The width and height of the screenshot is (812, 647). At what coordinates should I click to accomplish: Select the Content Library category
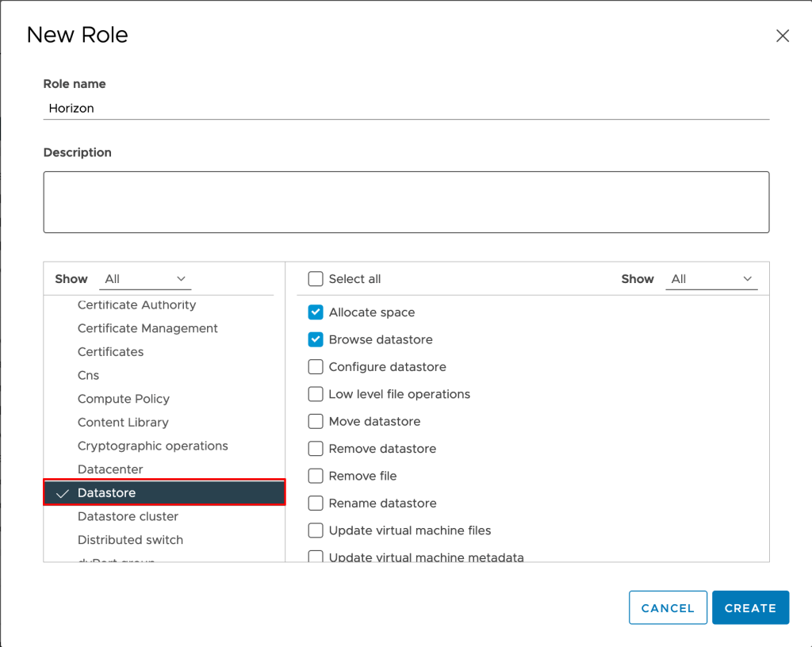coord(123,423)
